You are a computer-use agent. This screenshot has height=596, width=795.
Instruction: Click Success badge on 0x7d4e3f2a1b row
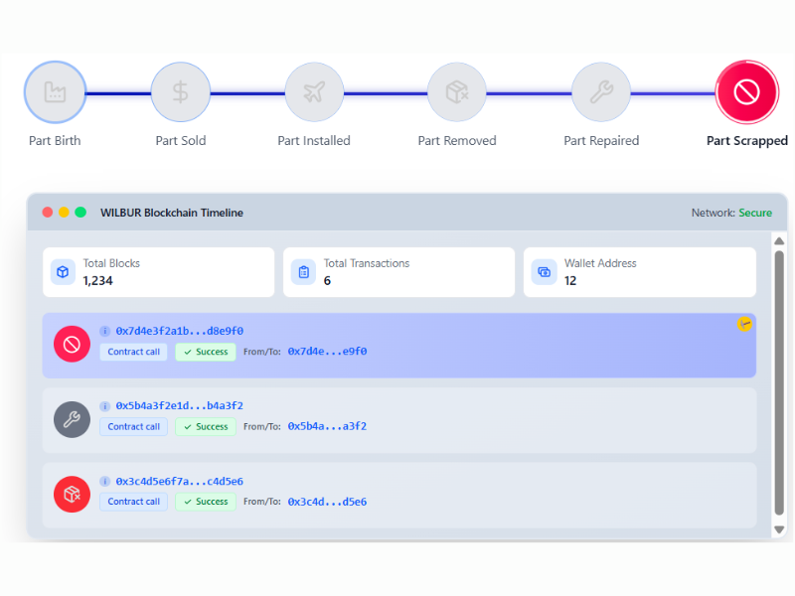[x=206, y=352]
